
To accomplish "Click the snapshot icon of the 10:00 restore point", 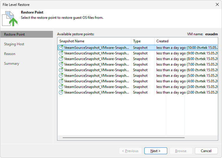I will (61, 47).
